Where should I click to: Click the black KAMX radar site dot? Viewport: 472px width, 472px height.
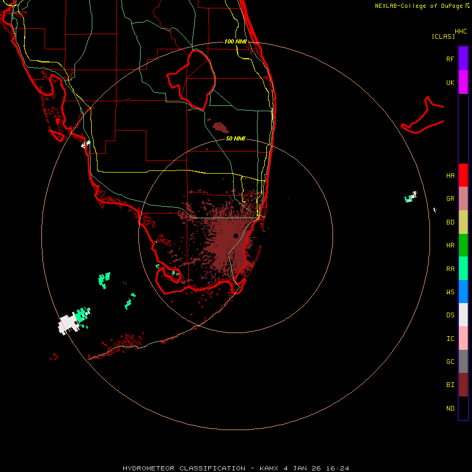(x=235, y=235)
